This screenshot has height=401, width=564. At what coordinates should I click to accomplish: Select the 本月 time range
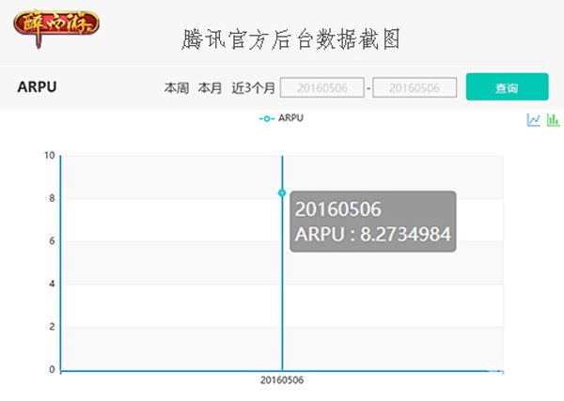tap(210, 88)
